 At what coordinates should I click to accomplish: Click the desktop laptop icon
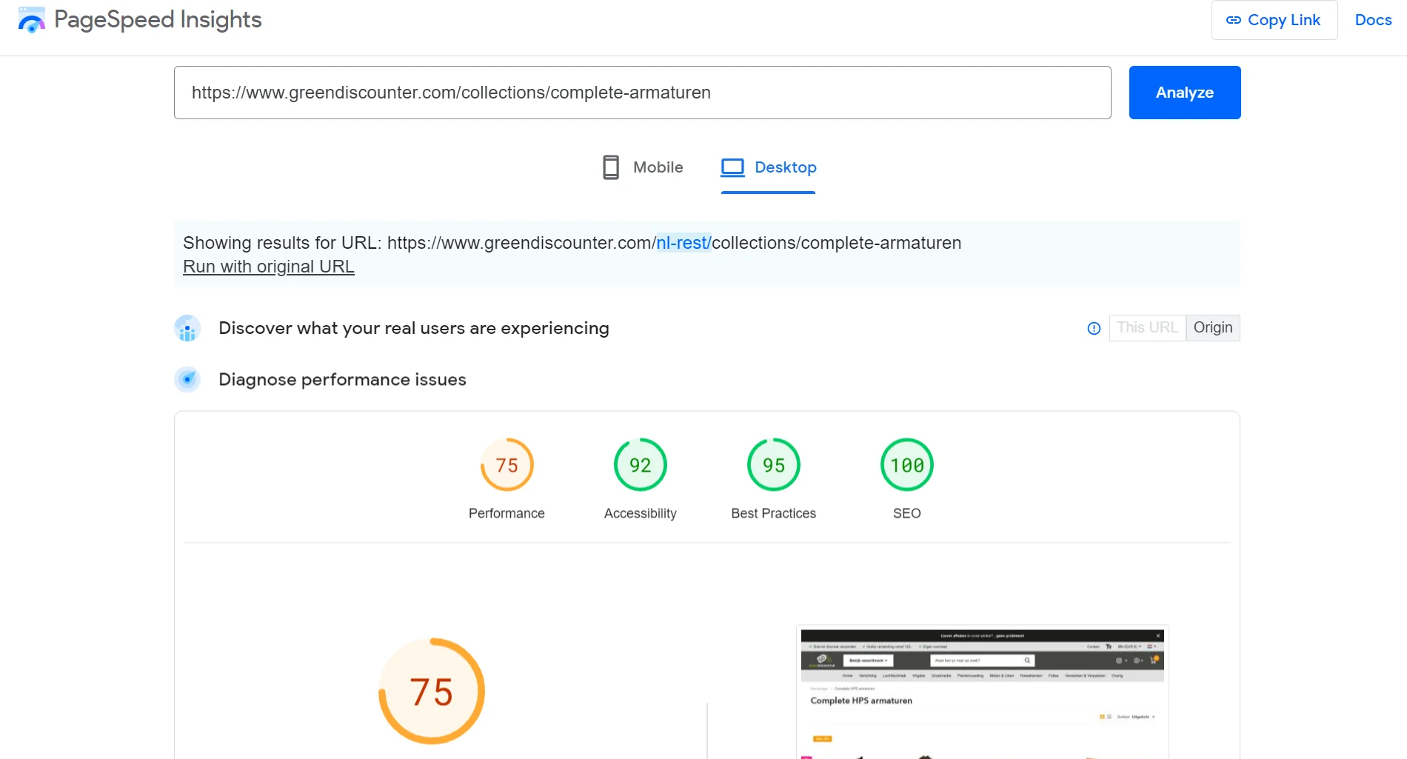[732, 167]
